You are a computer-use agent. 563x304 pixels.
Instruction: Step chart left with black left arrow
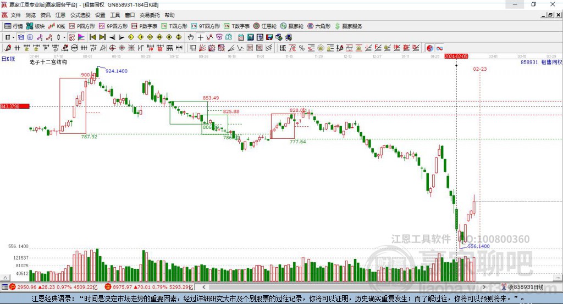(x=112, y=37)
